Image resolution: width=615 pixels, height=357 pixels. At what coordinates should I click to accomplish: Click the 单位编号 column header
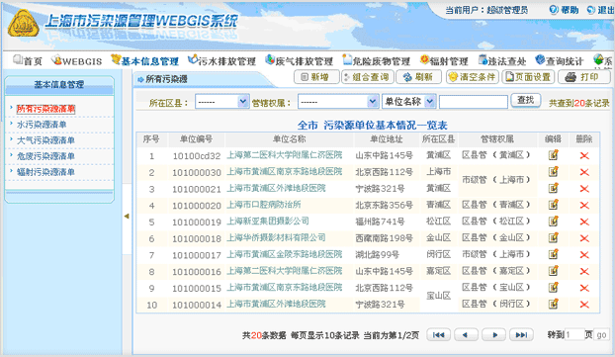tap(196, 138)
